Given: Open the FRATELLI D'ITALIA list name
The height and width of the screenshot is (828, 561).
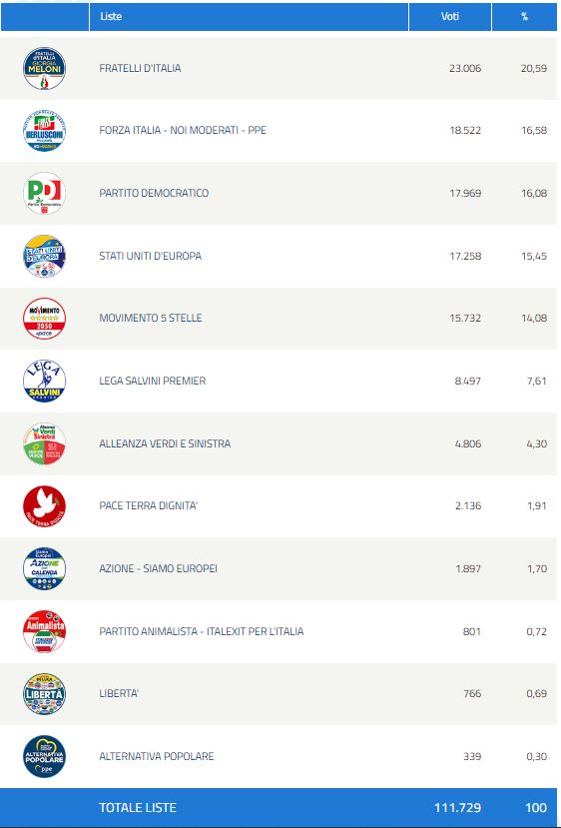Looking at the screenshot, I should click(140, 68).
